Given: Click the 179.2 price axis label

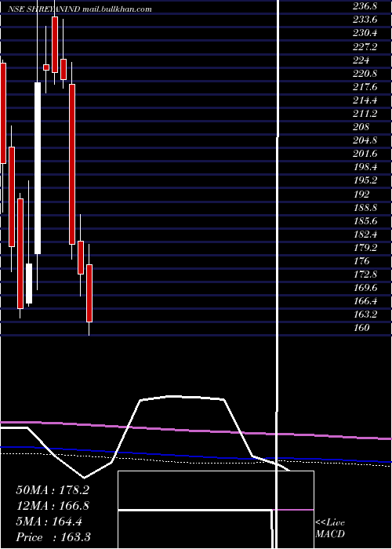Looking at the screenshot, I should point(365,247).
